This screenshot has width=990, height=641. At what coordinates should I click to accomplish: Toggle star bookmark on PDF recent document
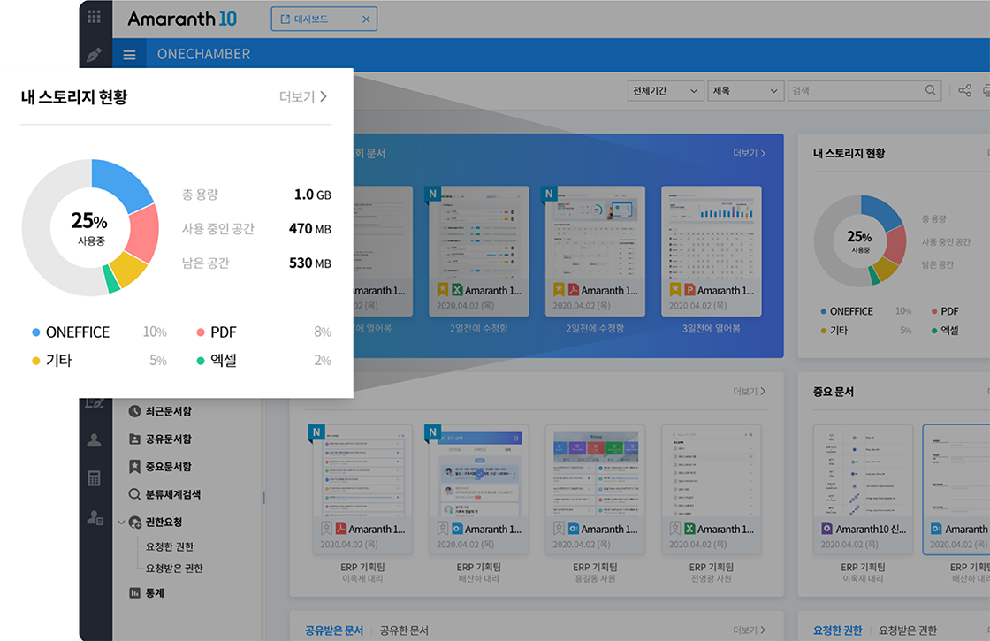pos(559,289)
